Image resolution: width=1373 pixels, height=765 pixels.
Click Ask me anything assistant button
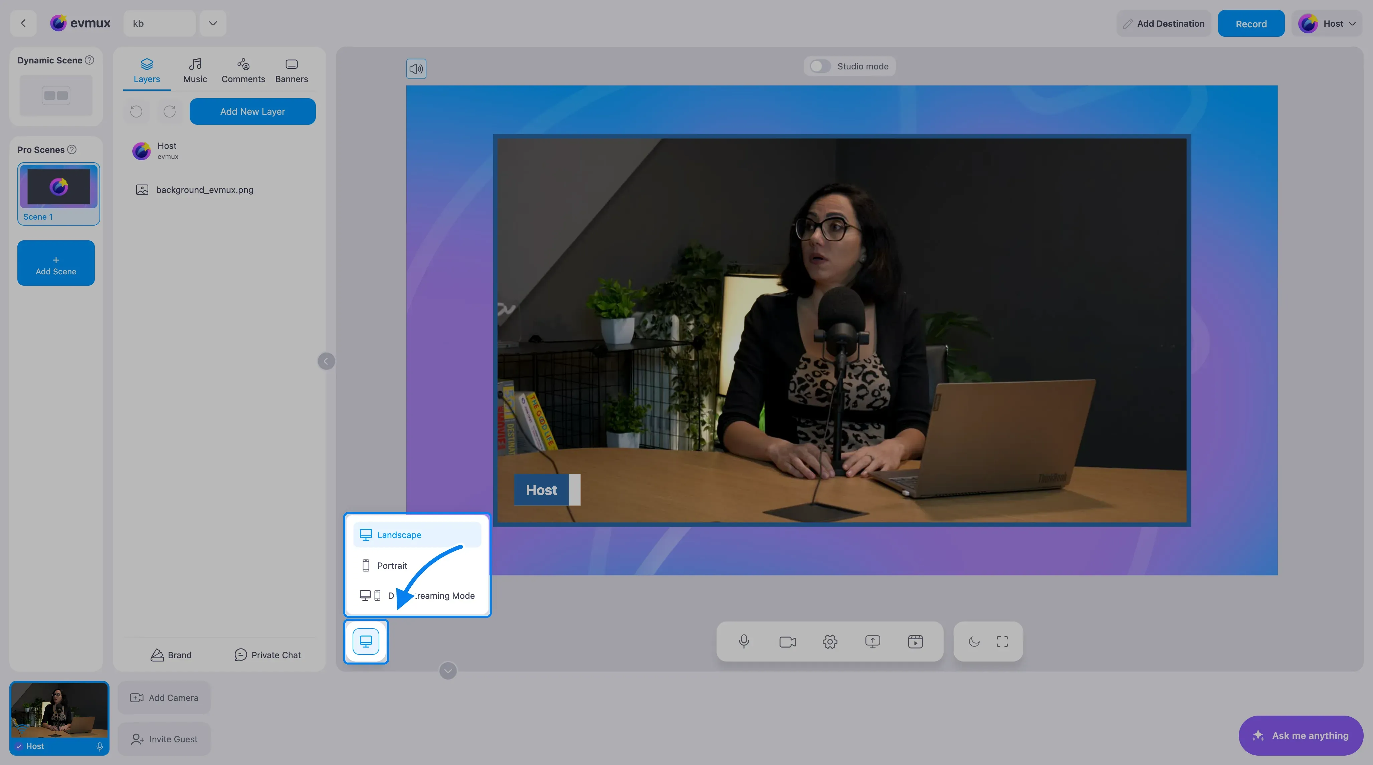coord(1301,736)
